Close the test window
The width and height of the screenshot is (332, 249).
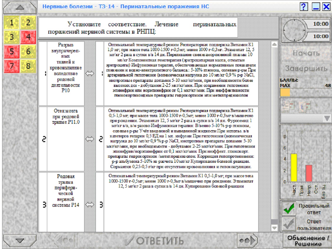[x=326, y=7]
